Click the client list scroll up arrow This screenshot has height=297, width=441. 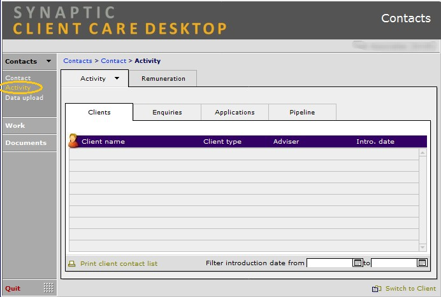[x=423, y=153]
